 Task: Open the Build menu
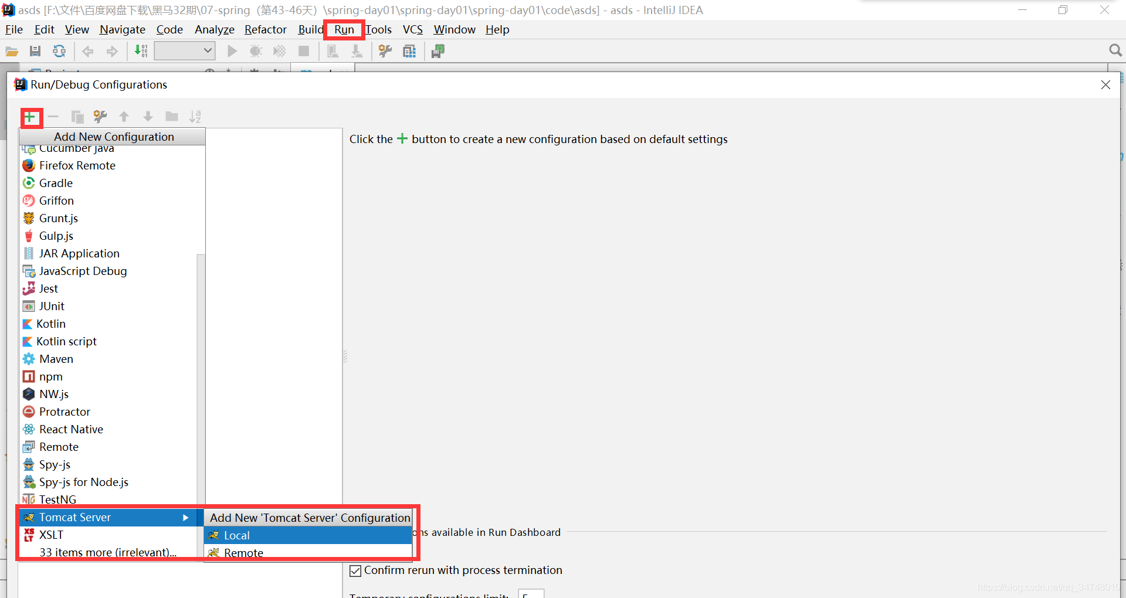[x=310, y=29]
